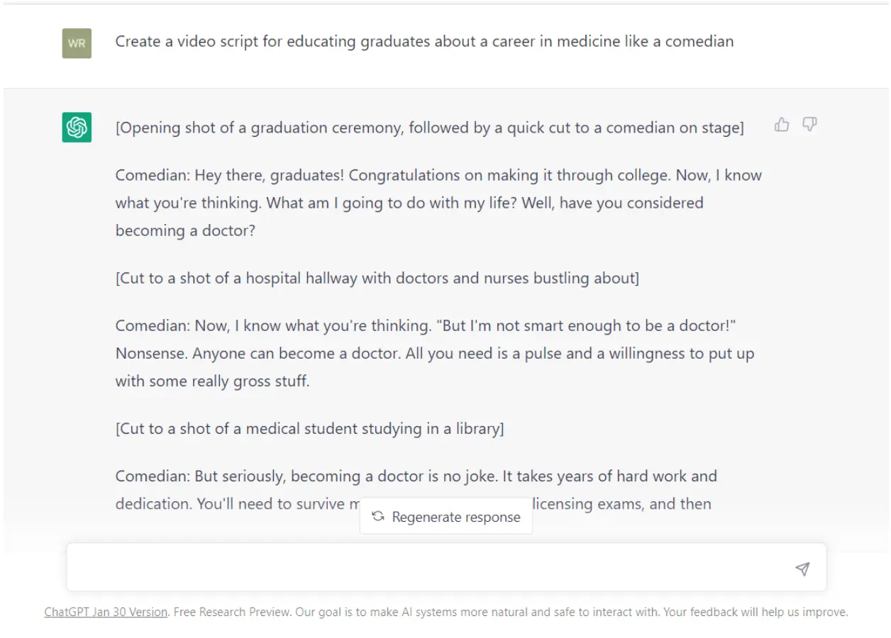Viewport: 891px width, 638px height.
Task: Click the Opening shot of graduation ceremony line
Action: (429, 128)
